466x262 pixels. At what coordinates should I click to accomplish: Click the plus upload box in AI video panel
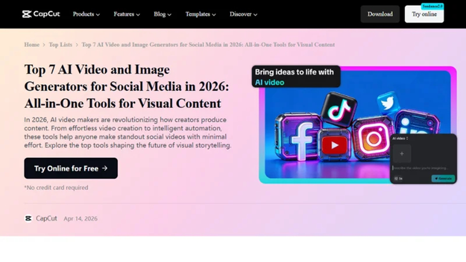tap(402, 154)
